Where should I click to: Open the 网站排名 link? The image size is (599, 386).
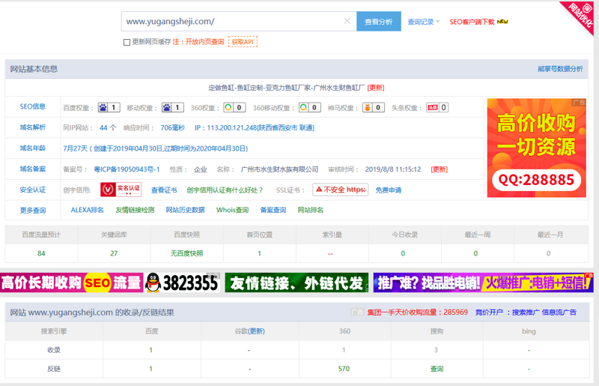click(311, 210)
